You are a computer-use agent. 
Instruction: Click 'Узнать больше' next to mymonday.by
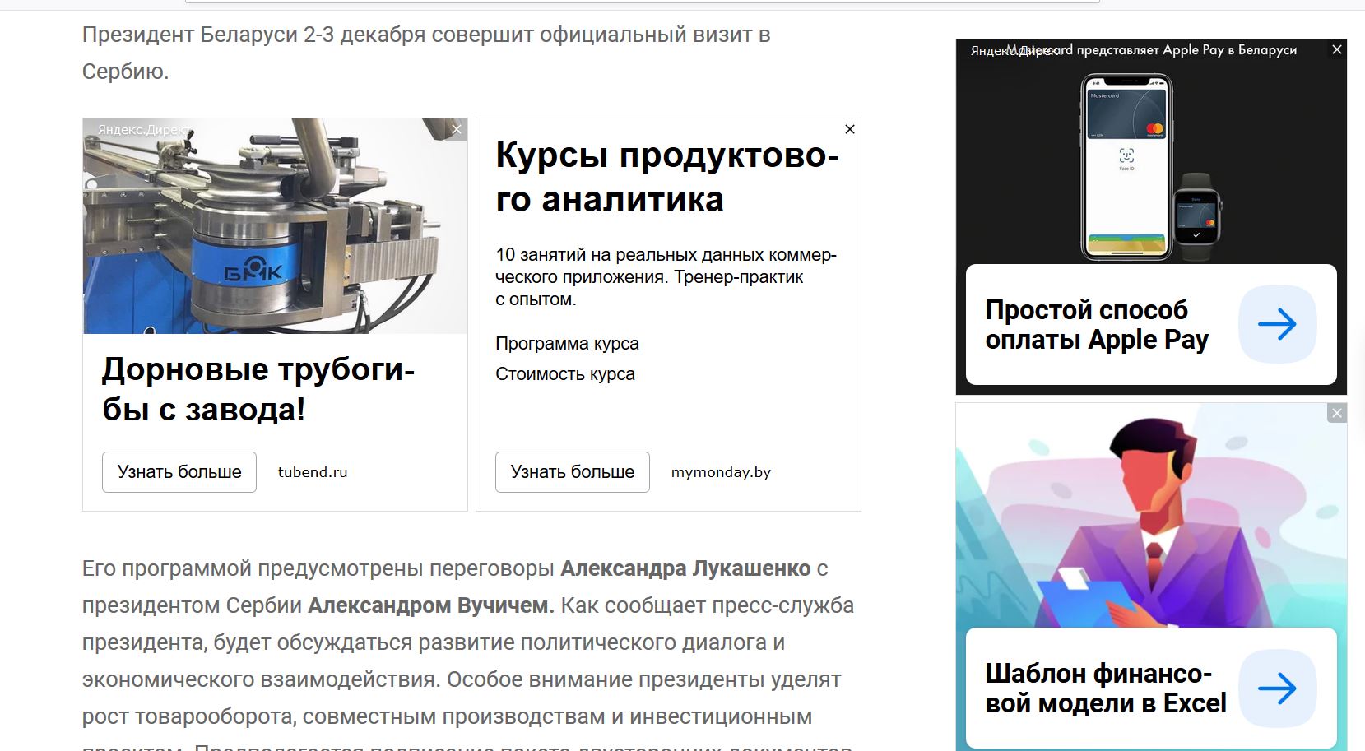(x=573, y=472)
